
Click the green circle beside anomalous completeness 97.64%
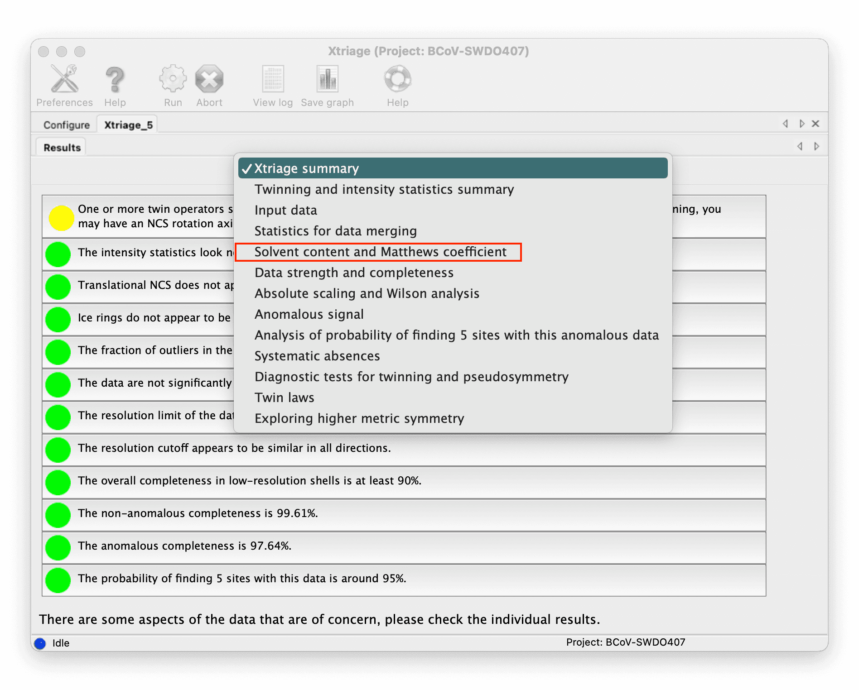[x=58, y=547]
